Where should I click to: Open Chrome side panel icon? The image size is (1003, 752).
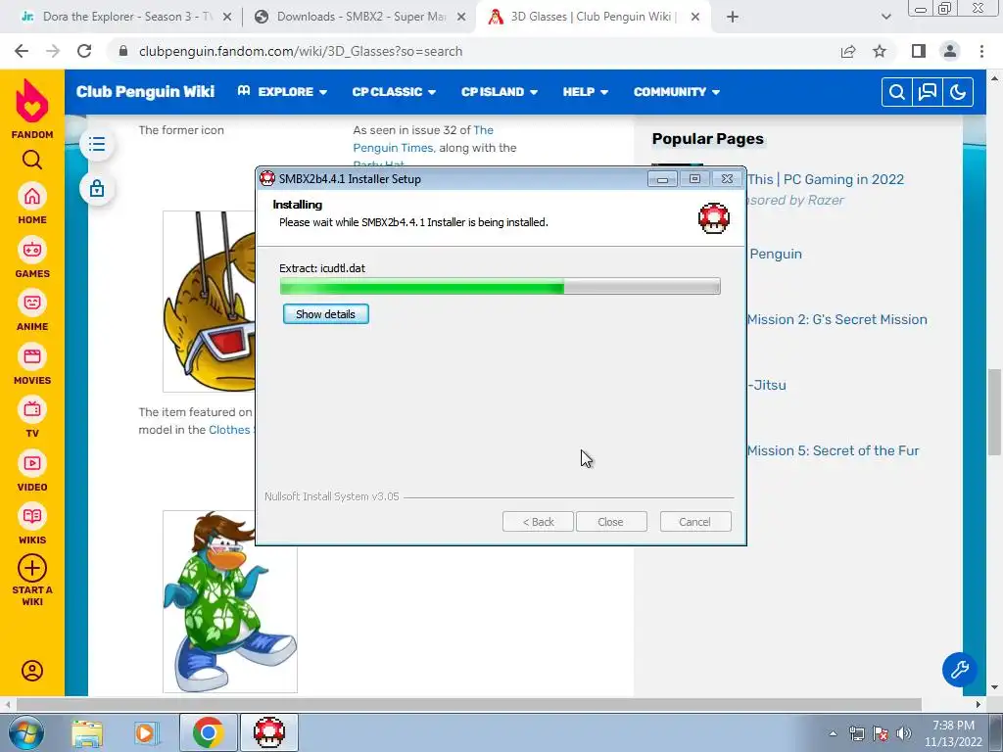click(919, 51)
